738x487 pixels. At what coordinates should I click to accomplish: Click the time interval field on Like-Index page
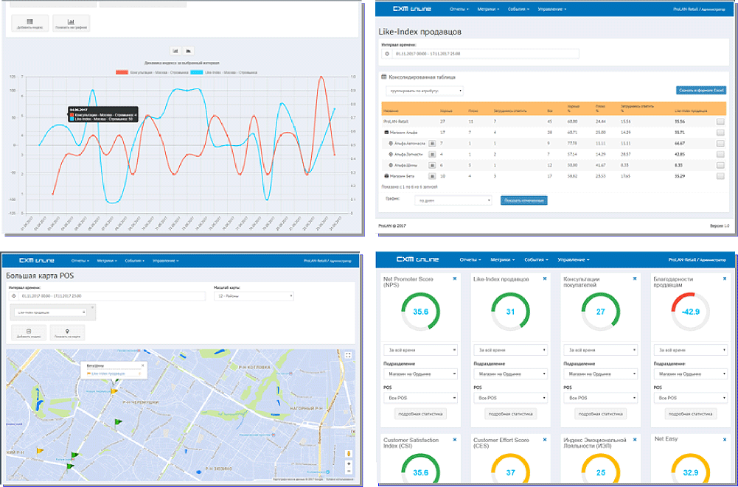click(483, 54)
